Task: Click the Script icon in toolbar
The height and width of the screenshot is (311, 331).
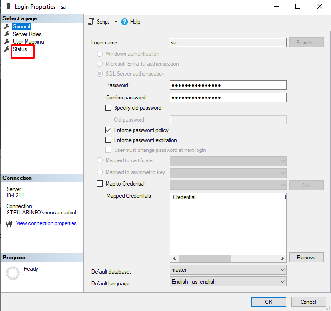Action: pyautogui.click(x=91, y=22)
